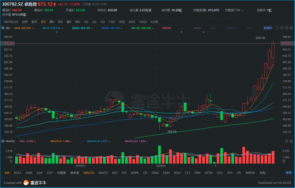The height and width of the screenshot is (188, 295).
Task: Close the MAVOL volume sub-panel
Action: click(286, 141)
